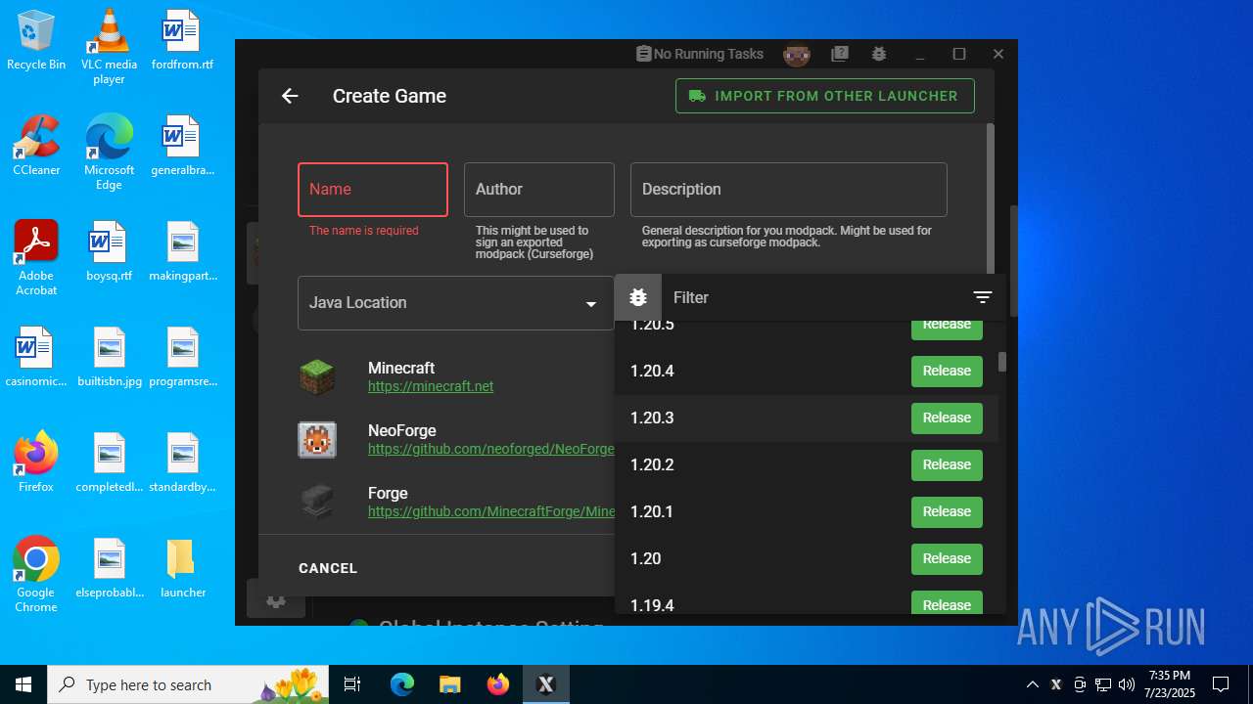Open the Google Chrome desktop shortcut
Screen dimensions: 1253x704
(x=36, y=574)
